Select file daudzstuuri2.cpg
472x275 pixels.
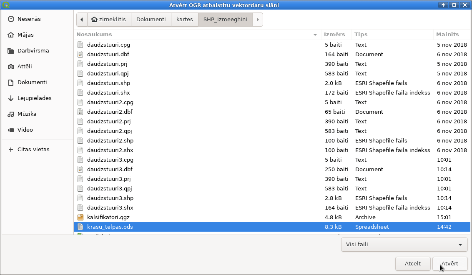(x=272, y=102)
